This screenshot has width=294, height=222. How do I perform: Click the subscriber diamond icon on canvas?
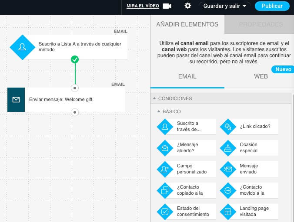click(22, 47)
